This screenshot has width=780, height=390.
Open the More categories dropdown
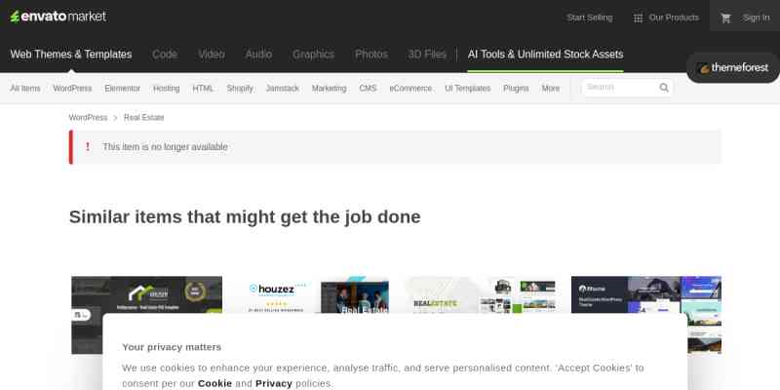[x=550, y=89]
